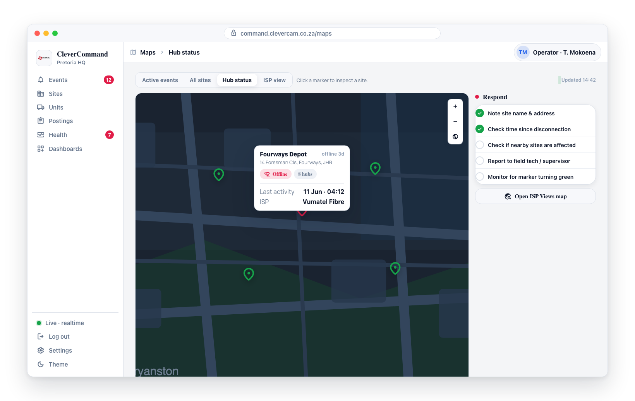
Task: Click the red 7 health badge
Action: (x=110, y=135)
